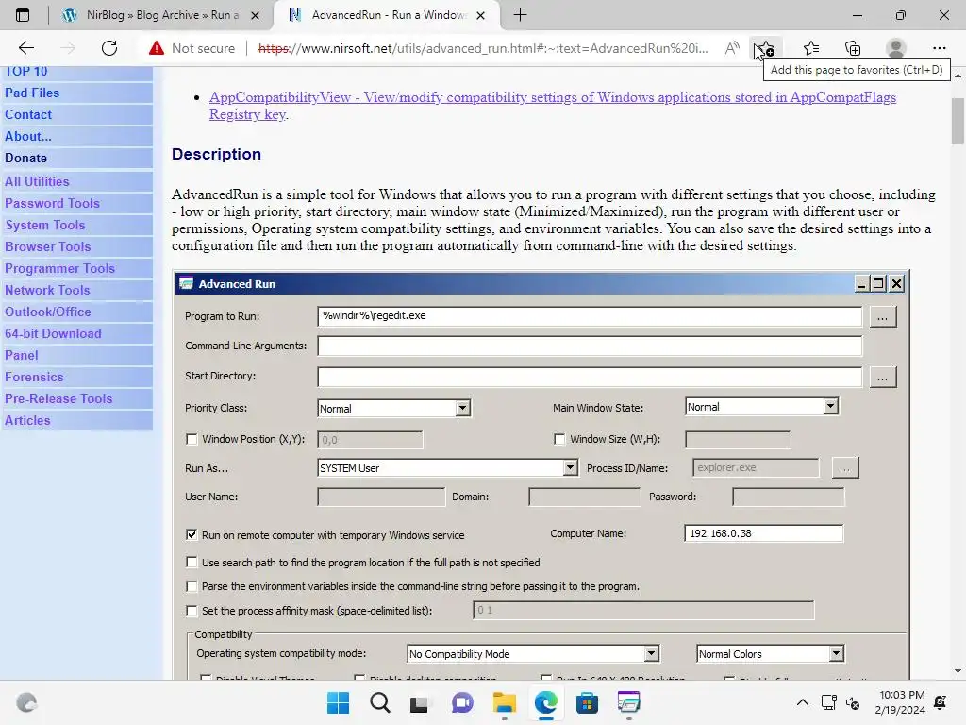Open the Favorites list icon
Screen dimensions: 966x725
(x=811, y=48)
